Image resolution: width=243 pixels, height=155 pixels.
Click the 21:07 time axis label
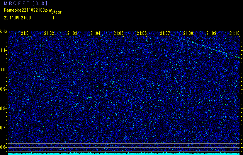[x=165, y=33]
